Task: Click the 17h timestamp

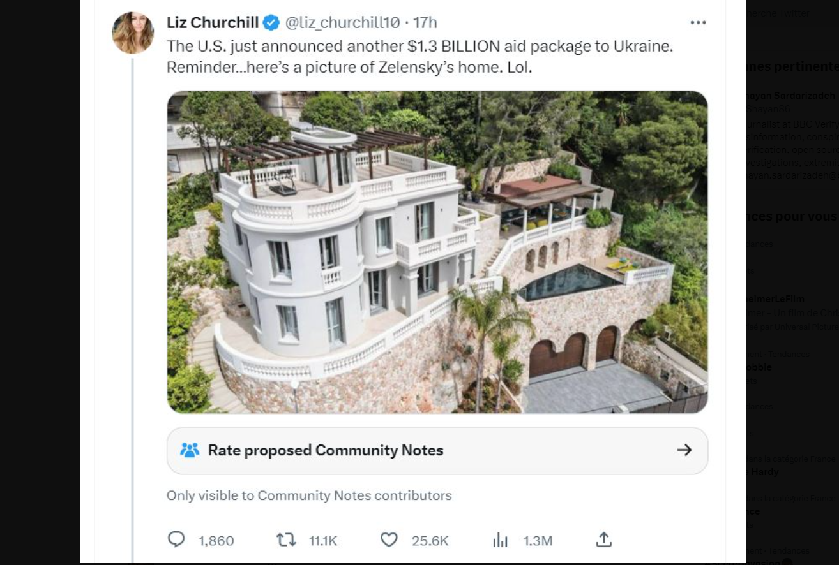Action: [425, 23]
